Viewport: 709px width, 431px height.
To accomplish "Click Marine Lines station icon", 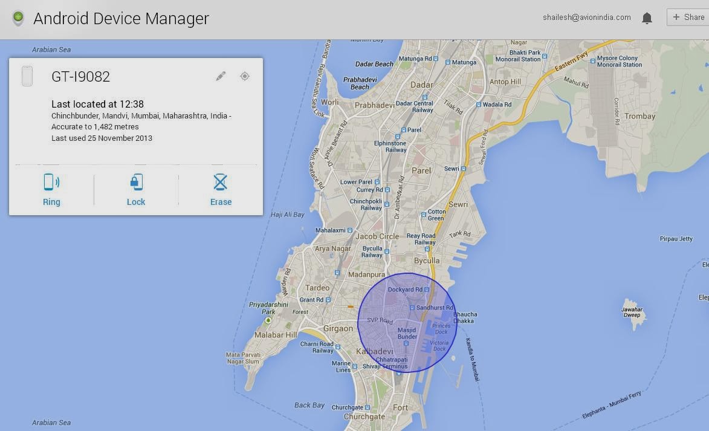I will [355, 366].
